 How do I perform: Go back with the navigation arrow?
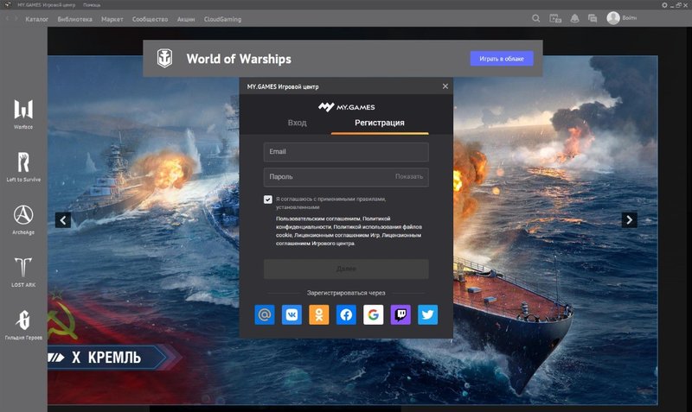coord(7,19)
